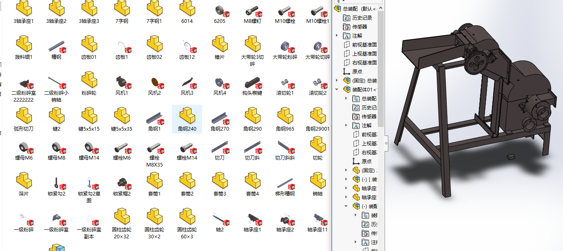Select the 销轴 pin part file
This screenshot has width=563, height=251.
318,184
